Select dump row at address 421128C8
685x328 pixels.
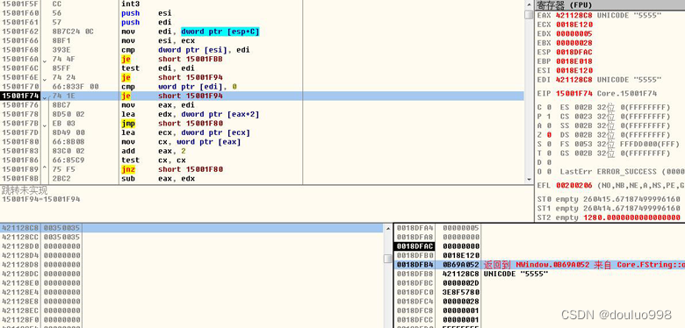point(191,228)
